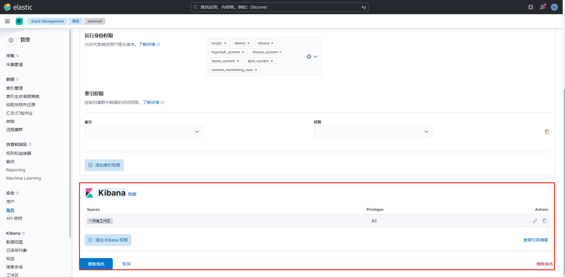Remove the apm_system run-as tag
Screen dimensions: 565x277
(272, 61)
